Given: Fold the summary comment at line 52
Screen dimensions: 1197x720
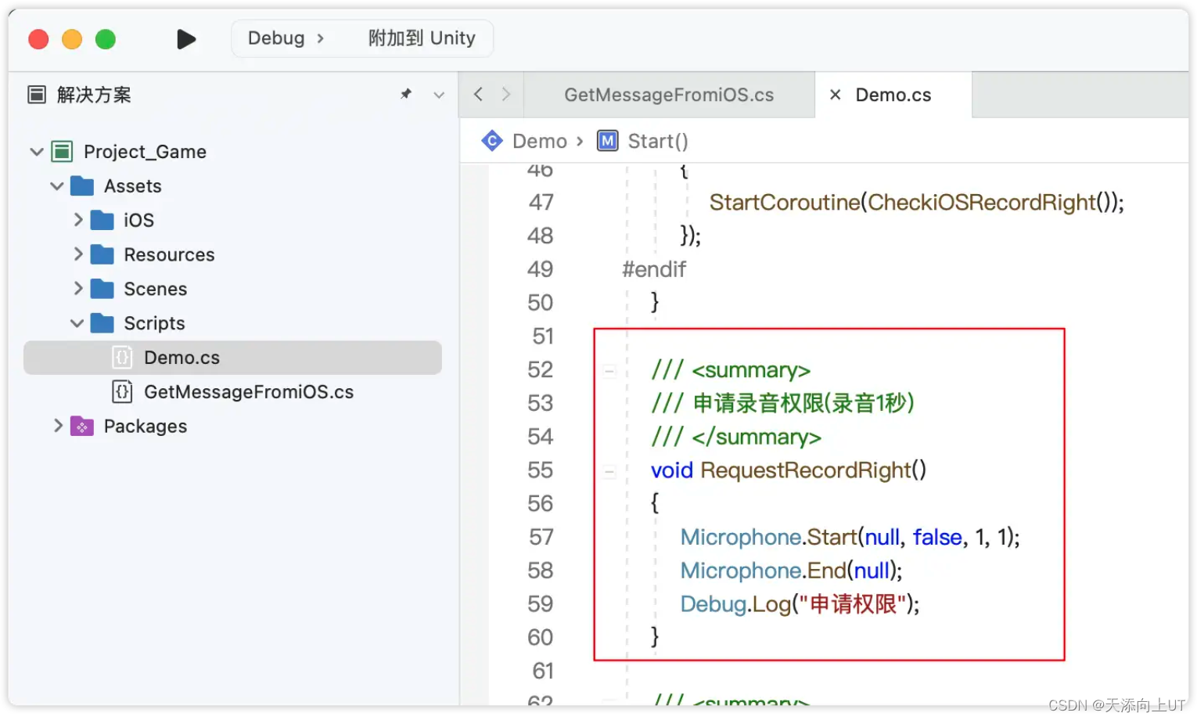Looking at the screenshot, I should [609, 371].
